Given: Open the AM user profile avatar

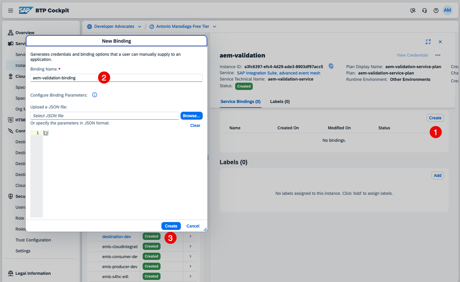Looking at the screenshot, I should click(x=447, y=10).
